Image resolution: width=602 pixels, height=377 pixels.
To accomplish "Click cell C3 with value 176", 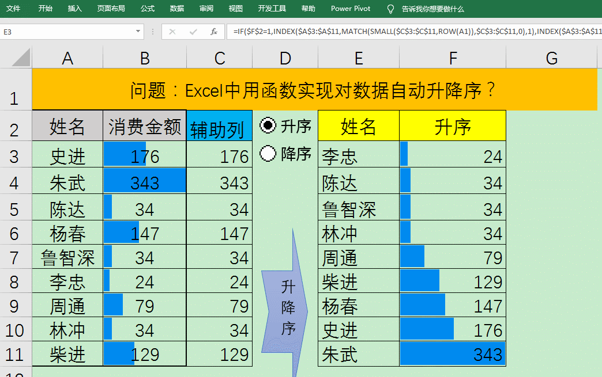I will click(x=220, y=154).
